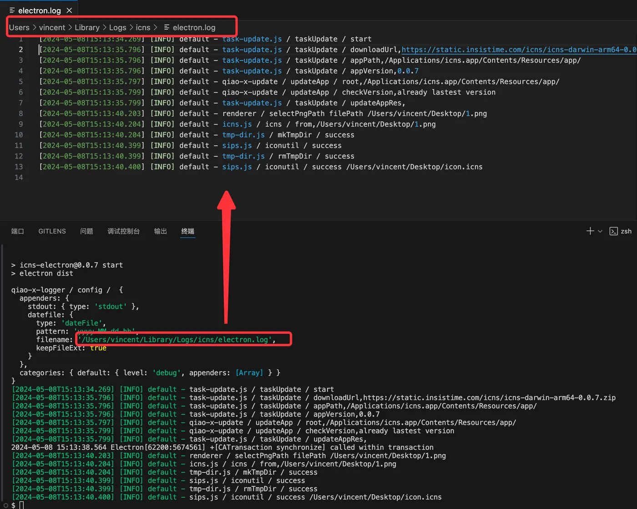Click the vincent breadcrumb segment
This screenshot has width=637, height=509.
pyautogui.click(x=52, y=27)
